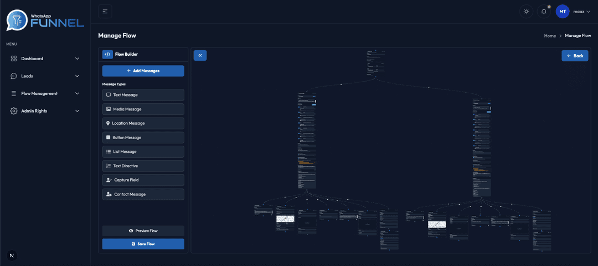Open the Dashboard menu item
The width and height of the screenshot is (598, 266).
tap(45, 58)
